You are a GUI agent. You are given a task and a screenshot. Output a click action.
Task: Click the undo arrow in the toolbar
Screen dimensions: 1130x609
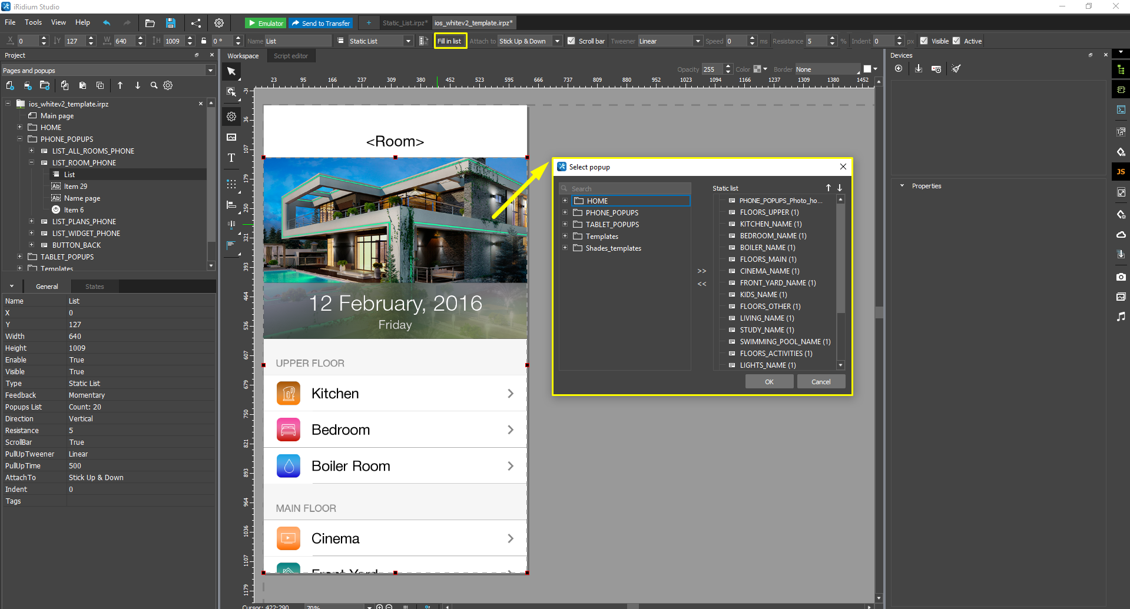pos(107,23)
